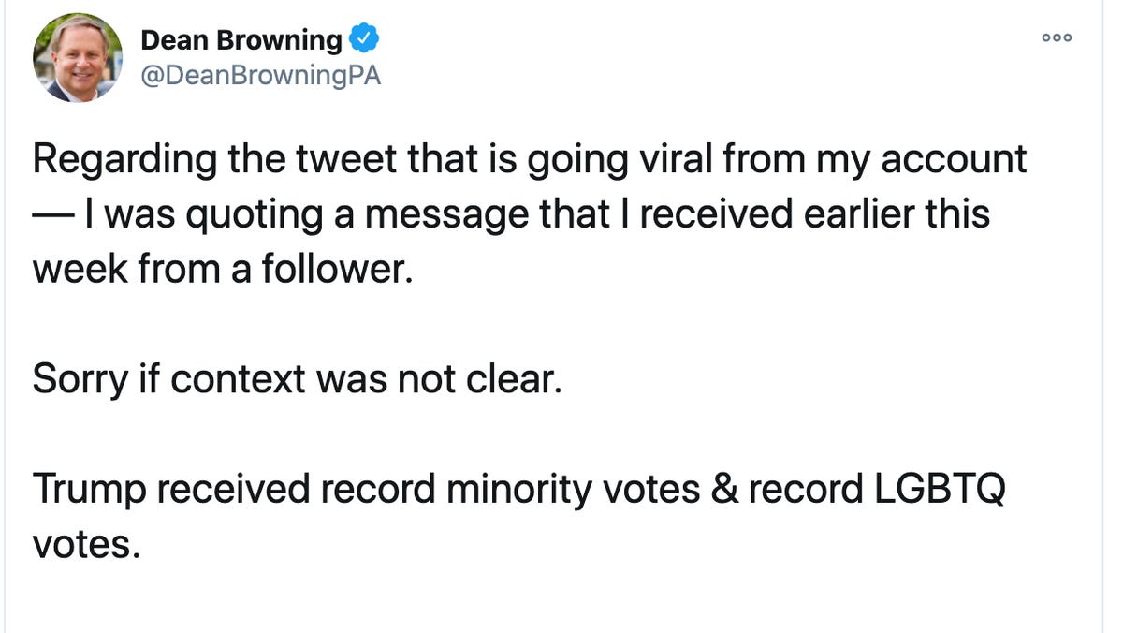Screen dimensions: 1123x633
Task: Open the @DeanBrowningPA handle link
Action: pos(260,76)
